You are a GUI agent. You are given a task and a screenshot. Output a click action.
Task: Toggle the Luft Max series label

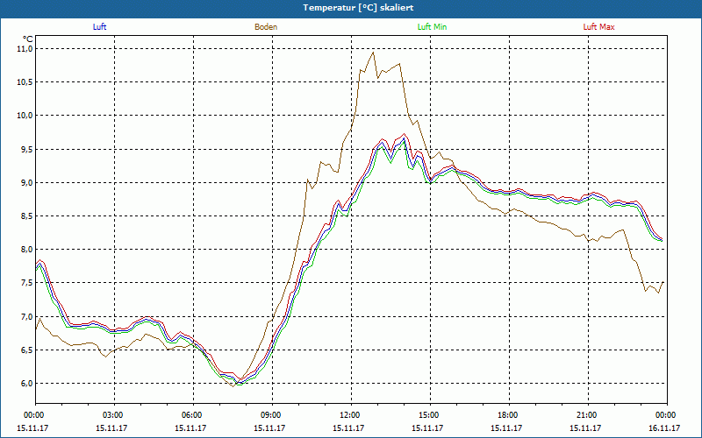pos(598,27)
